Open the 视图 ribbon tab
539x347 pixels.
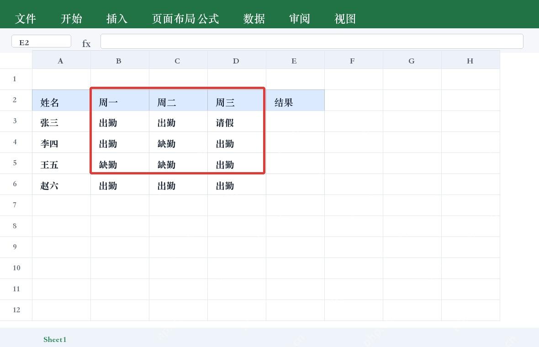[x=345, y=19]
